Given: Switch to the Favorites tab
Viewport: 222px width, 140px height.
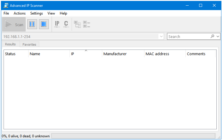Looking at the screenshot, I should (29, 44).
